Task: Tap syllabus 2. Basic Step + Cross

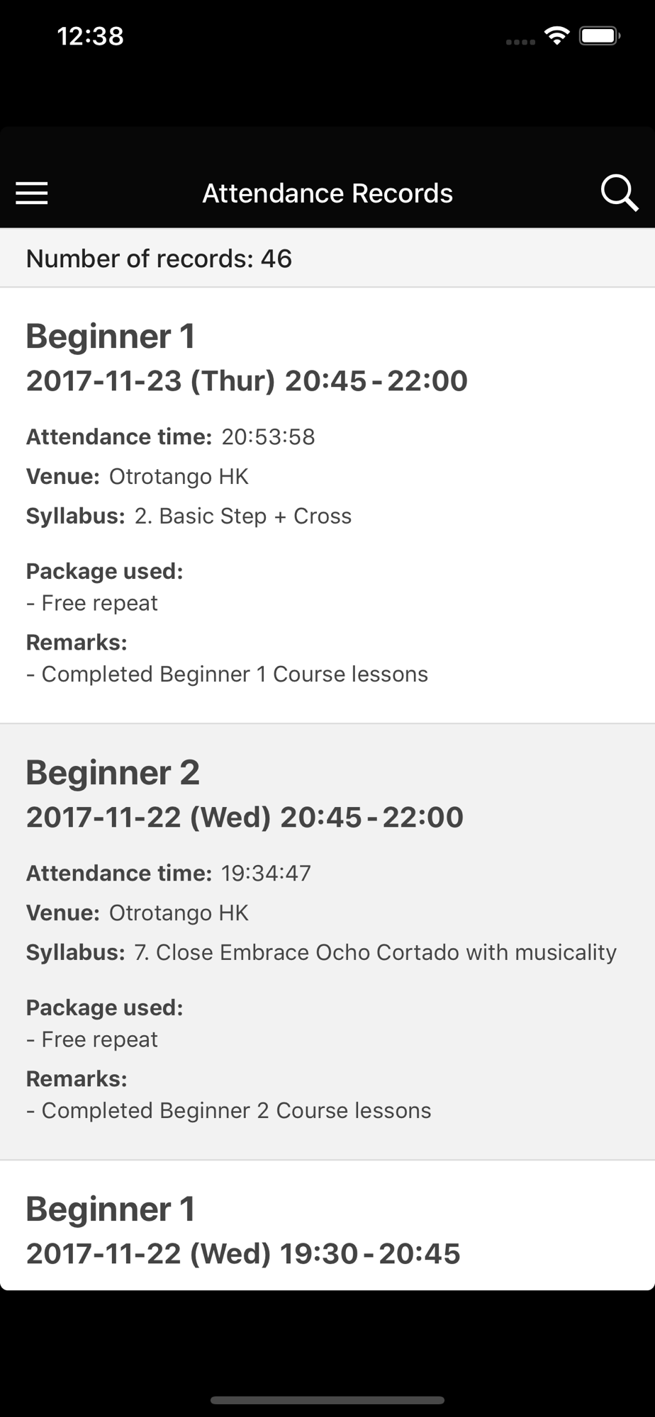Action: click(242, 516)
